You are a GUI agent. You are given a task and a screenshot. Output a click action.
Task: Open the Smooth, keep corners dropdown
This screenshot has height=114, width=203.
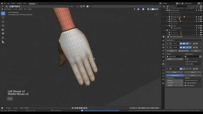pyautogui.click(x=193, y=80)
